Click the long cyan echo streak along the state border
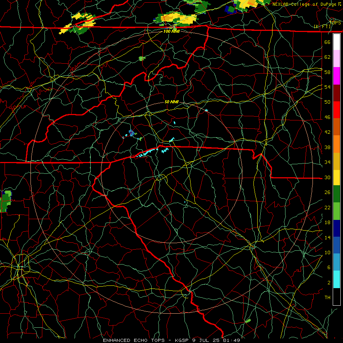 [147, 152]
